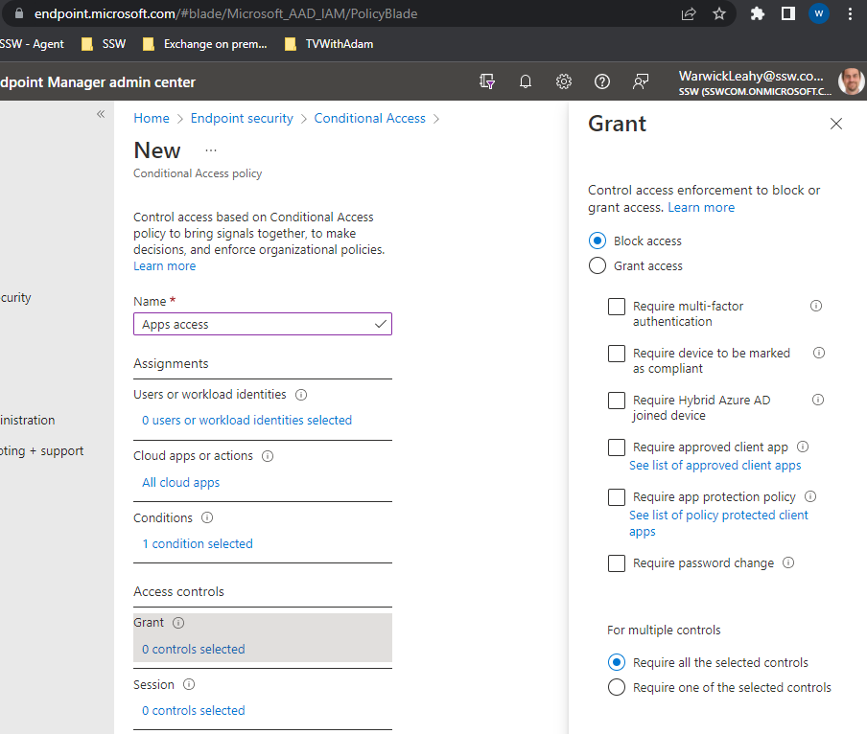Check Require multi-factor authentication
The width and height of the screenshot is (867, 734).
point(617,307)
